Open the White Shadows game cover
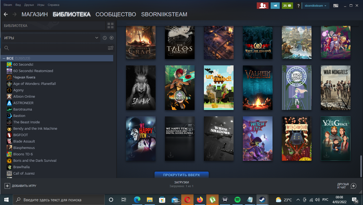 [x=219, y=139]
